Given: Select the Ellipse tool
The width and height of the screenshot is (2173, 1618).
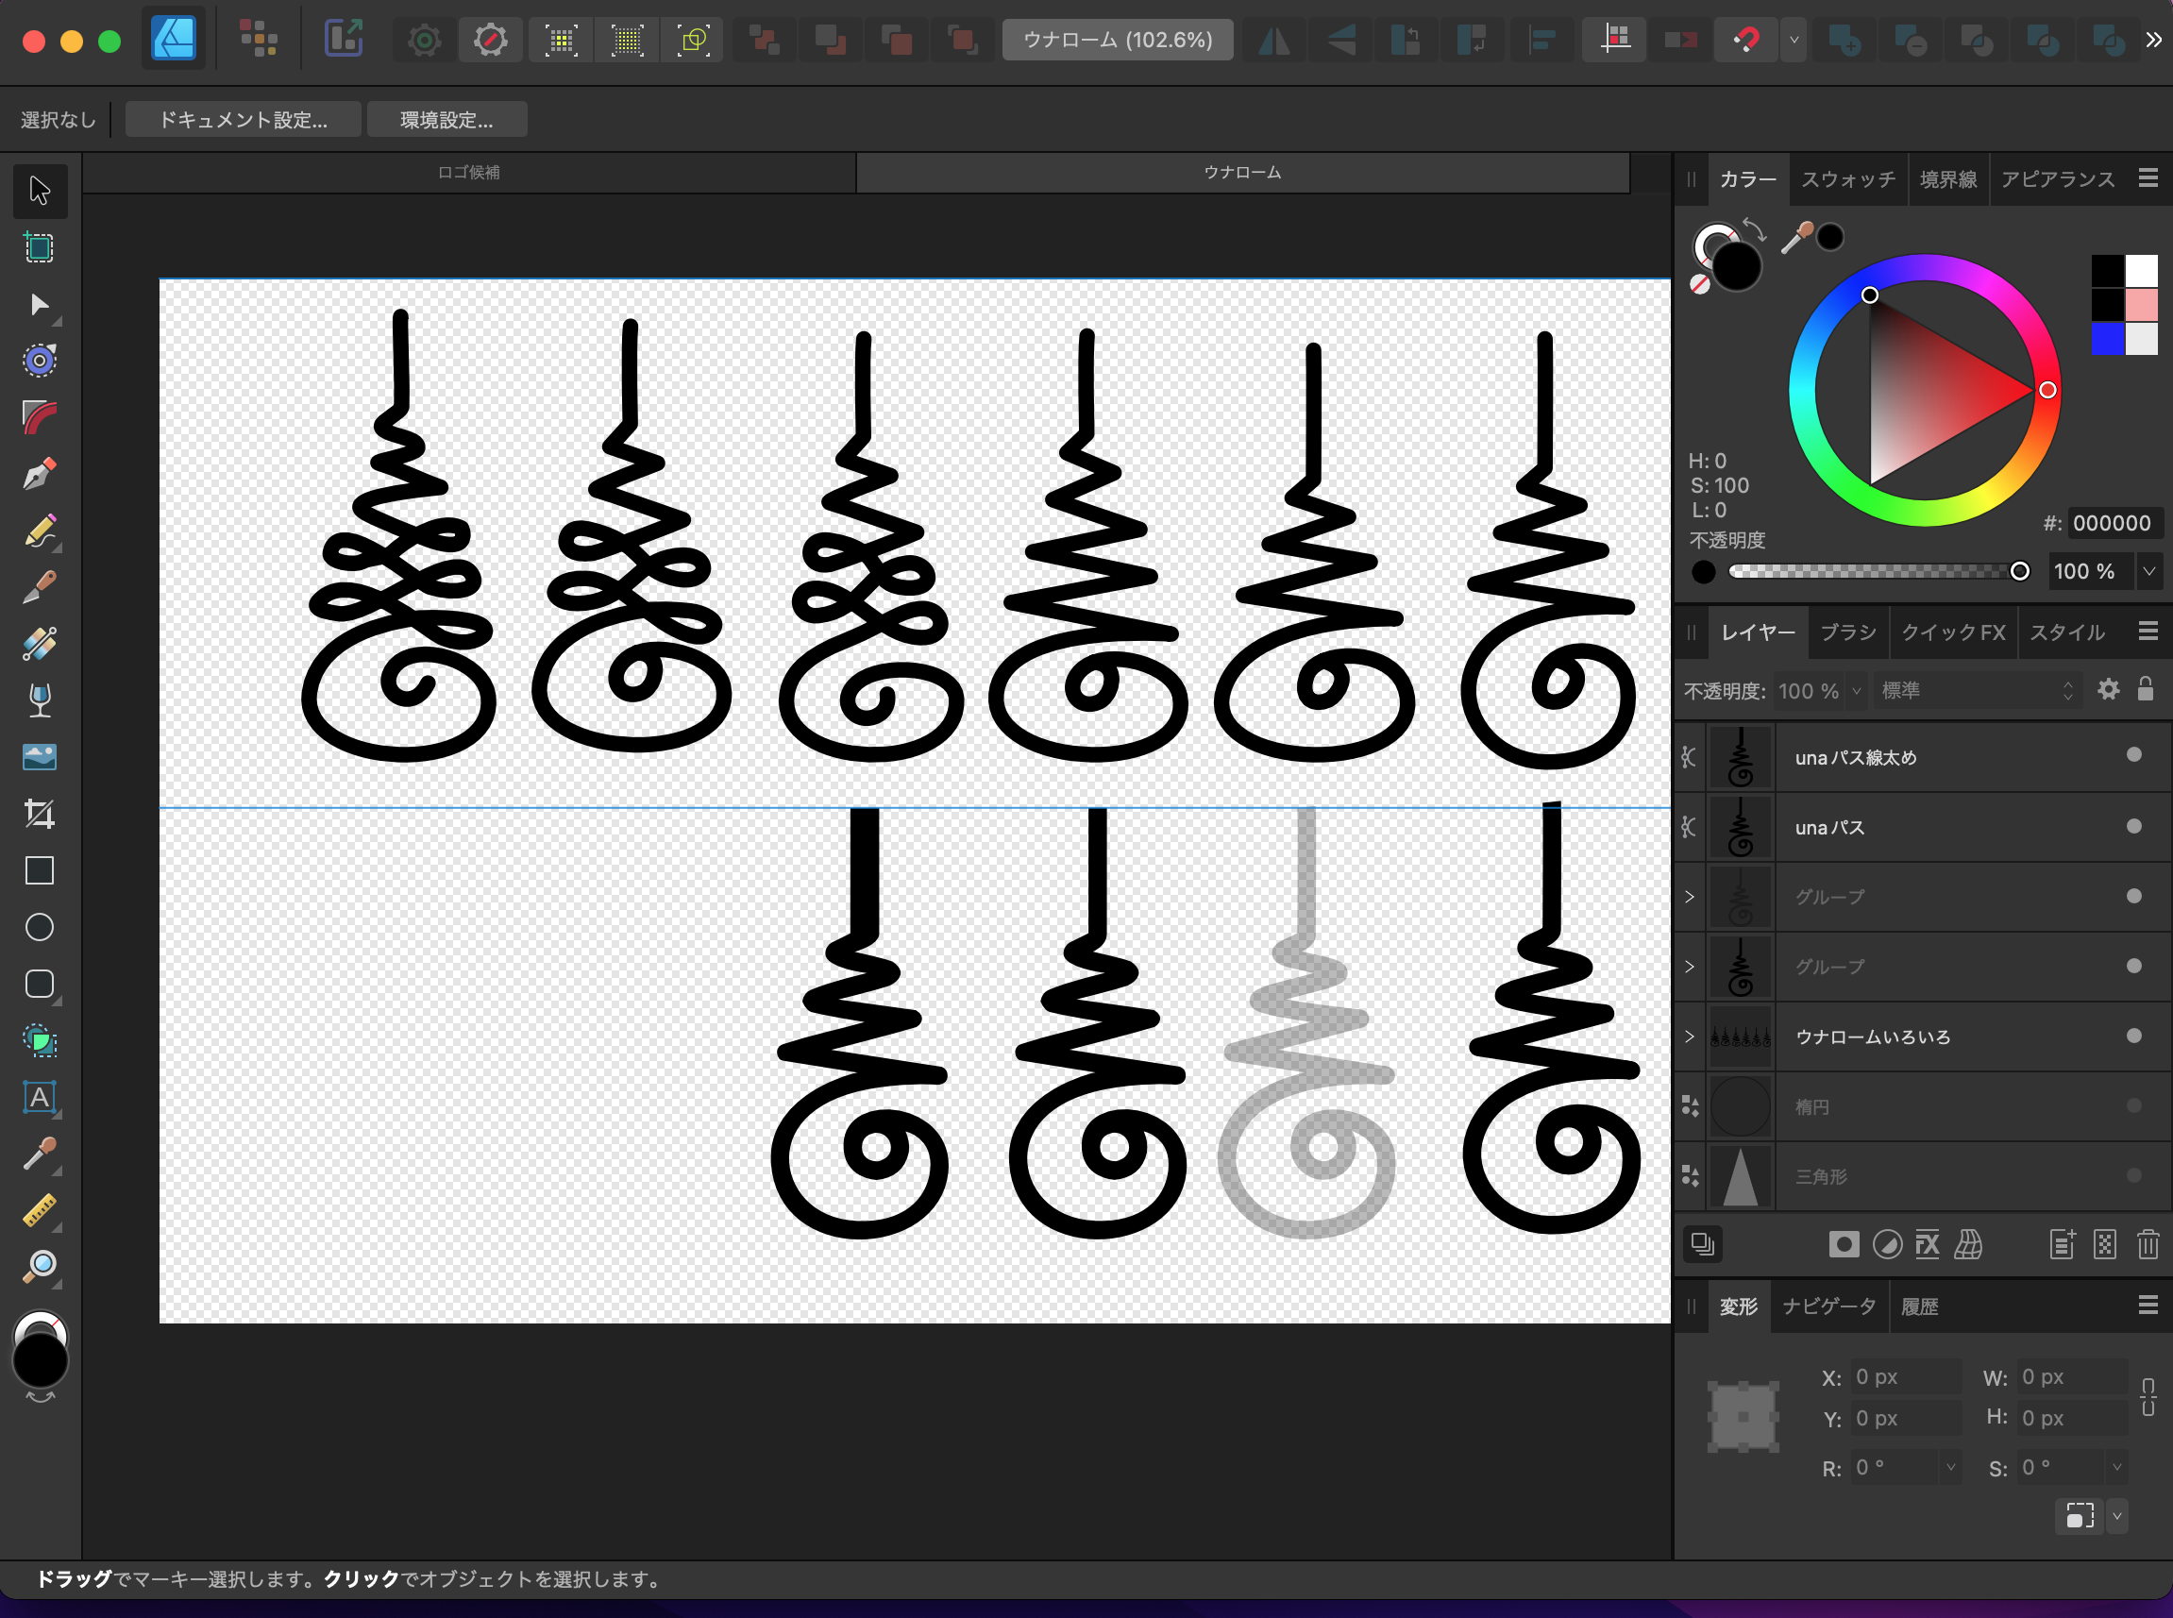Looking at the screenshot, I should (x=39, y=928).
